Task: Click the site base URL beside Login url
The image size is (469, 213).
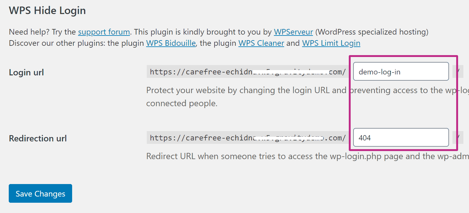Action: 248,72
